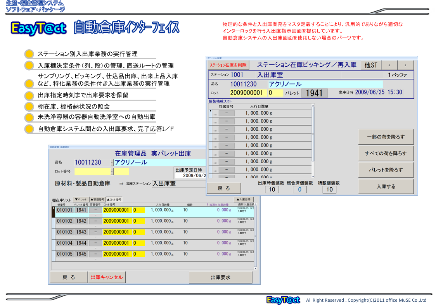This screenshot has height=306, width=436.
Task: Open the 他ST button in station window
Action: click(371, 65)
